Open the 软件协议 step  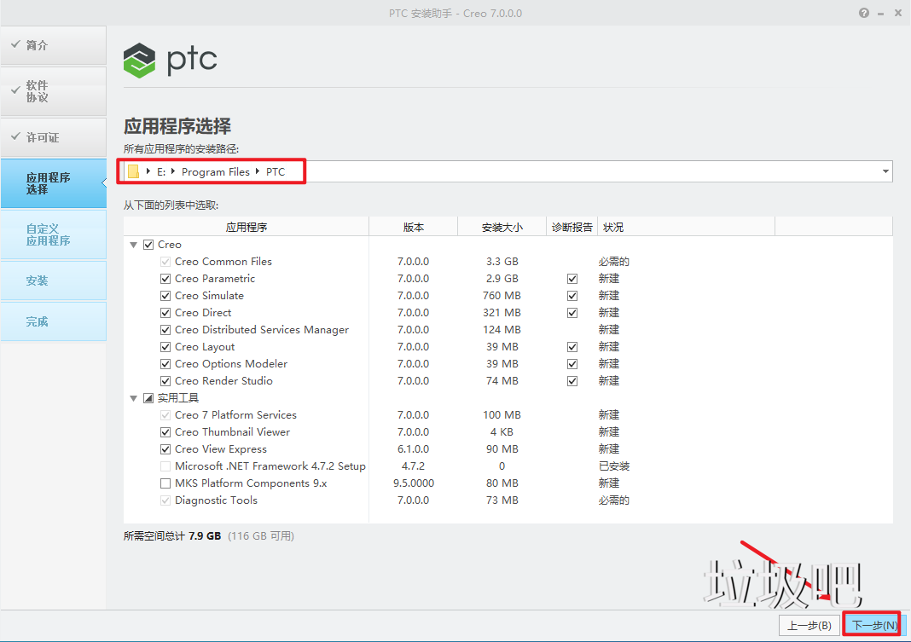click(x=53, y=91)
